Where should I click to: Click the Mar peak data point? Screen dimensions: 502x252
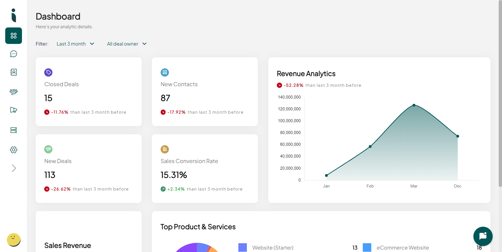click(414, 105)
